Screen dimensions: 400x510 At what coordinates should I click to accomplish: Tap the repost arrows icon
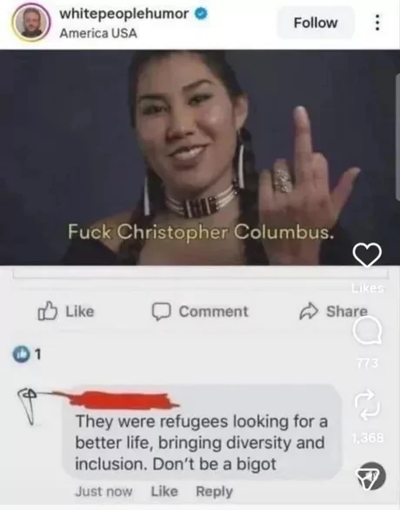(x=367, y=405)
